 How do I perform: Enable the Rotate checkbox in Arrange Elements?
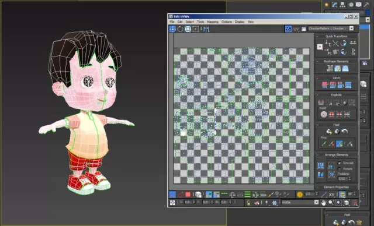(340, 169)
